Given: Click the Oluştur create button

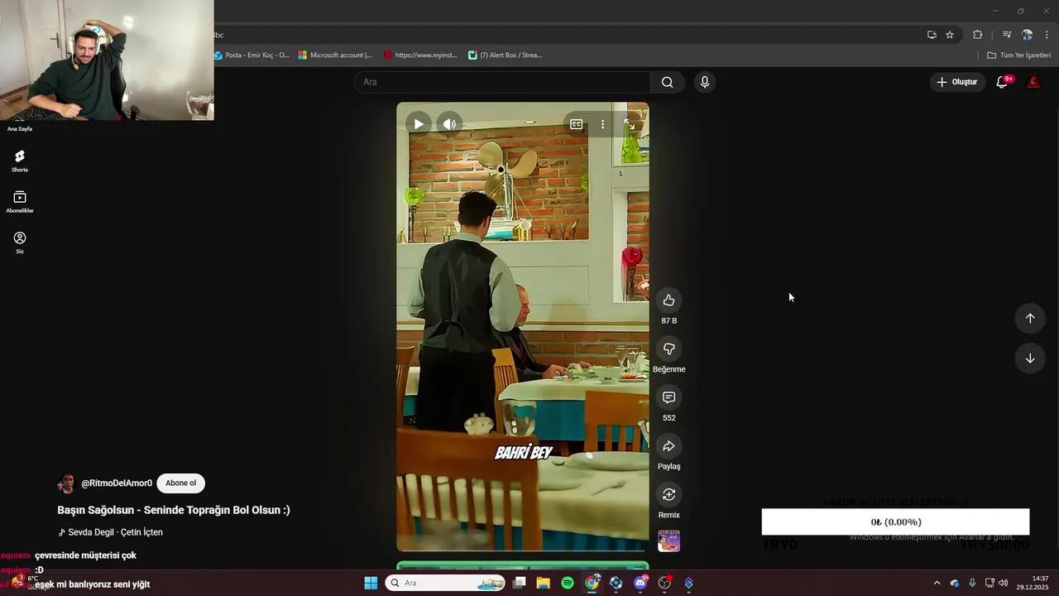Looking at the screenshot, I should (x=957, y=82).
